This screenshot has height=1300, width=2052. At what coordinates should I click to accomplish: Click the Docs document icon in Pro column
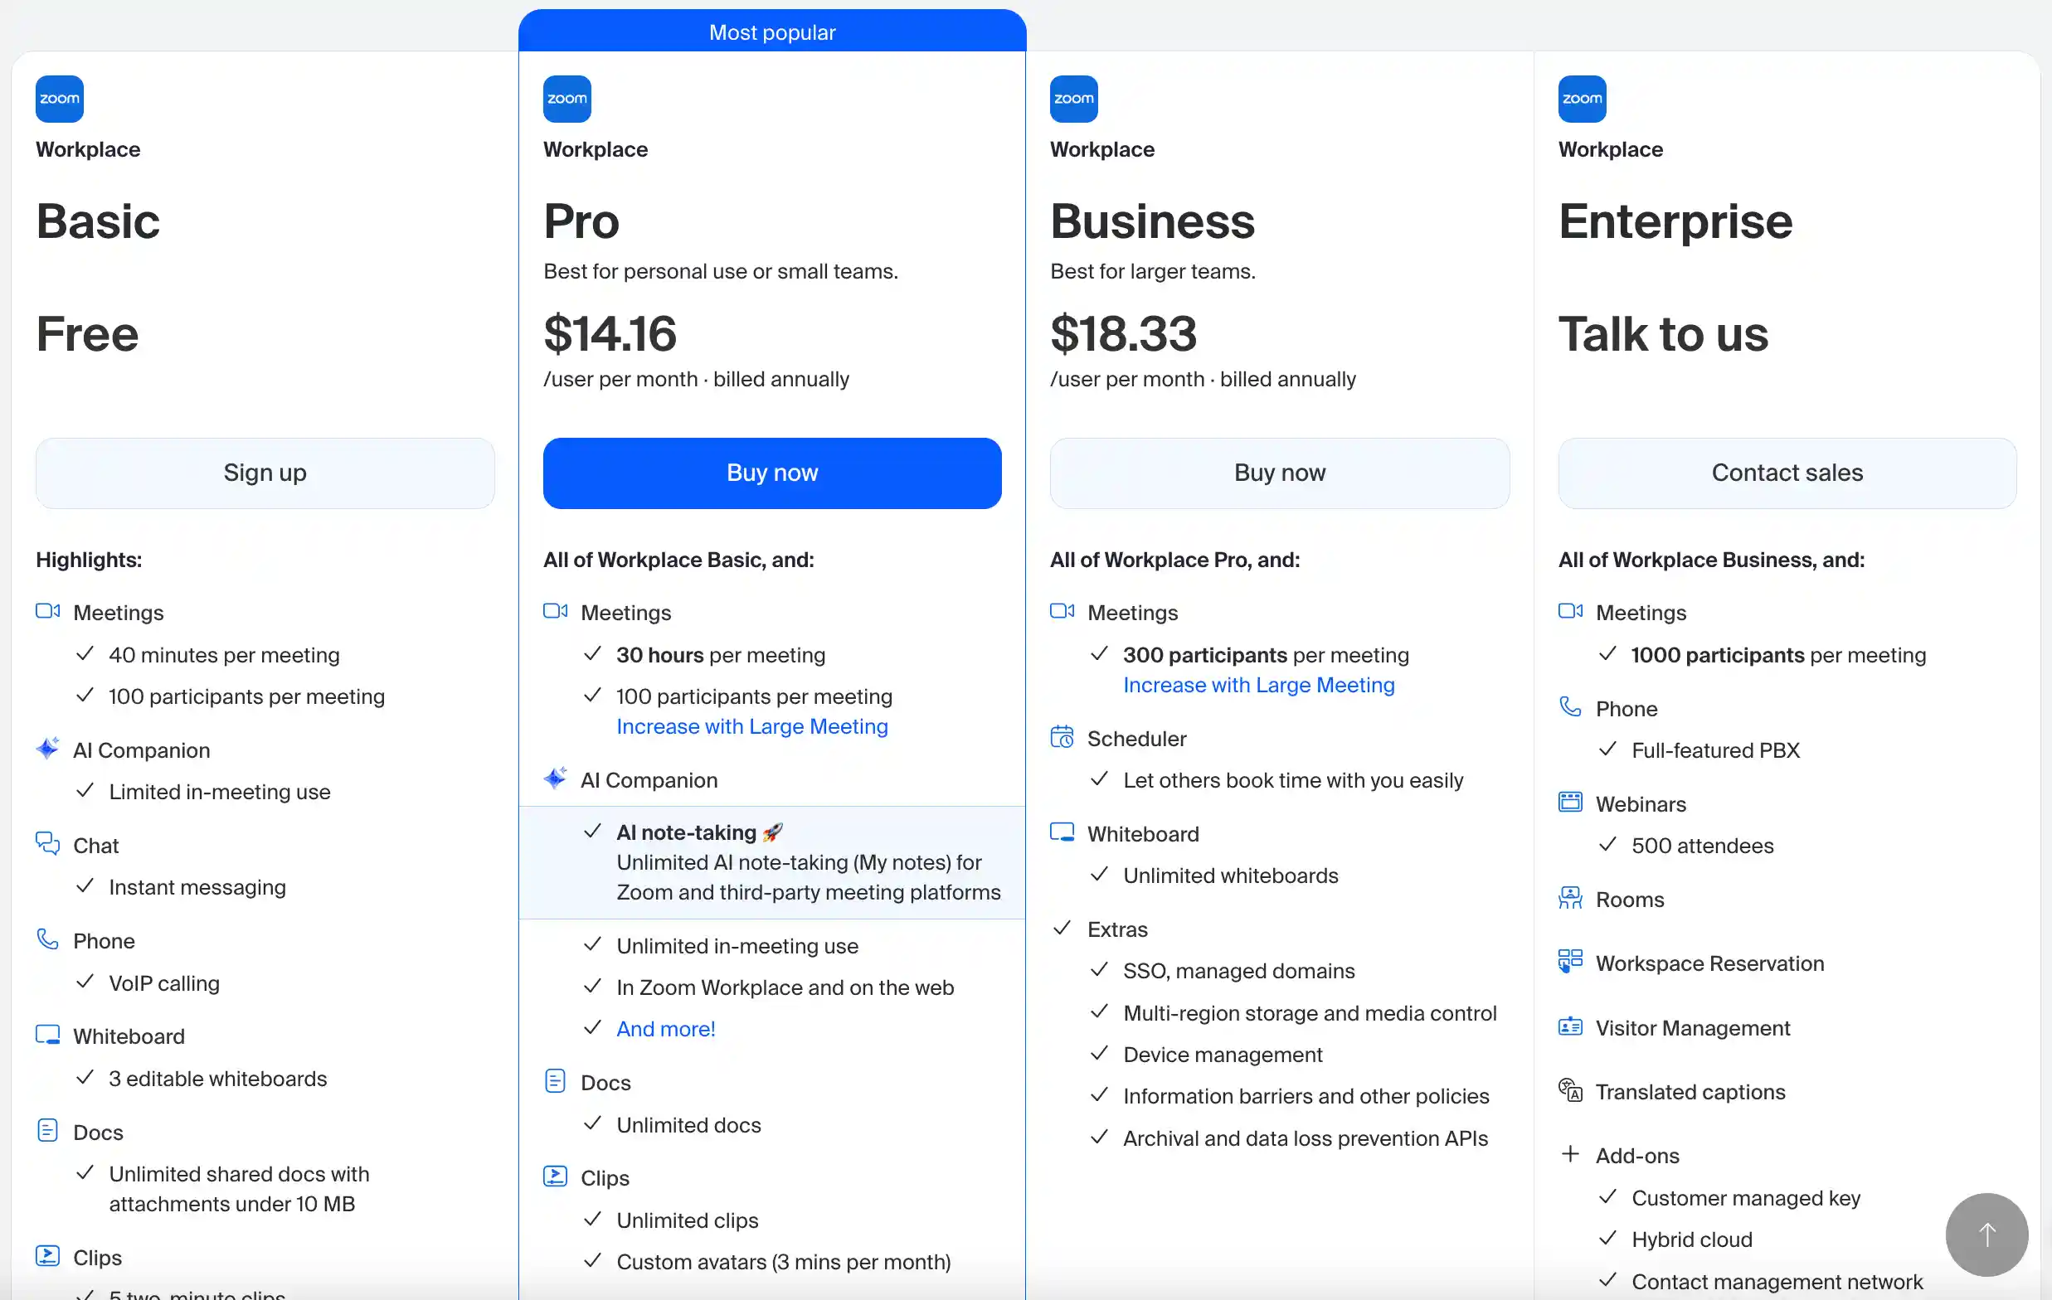coord(555,1080)
